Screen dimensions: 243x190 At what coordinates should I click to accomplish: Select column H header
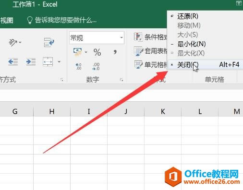52,111
